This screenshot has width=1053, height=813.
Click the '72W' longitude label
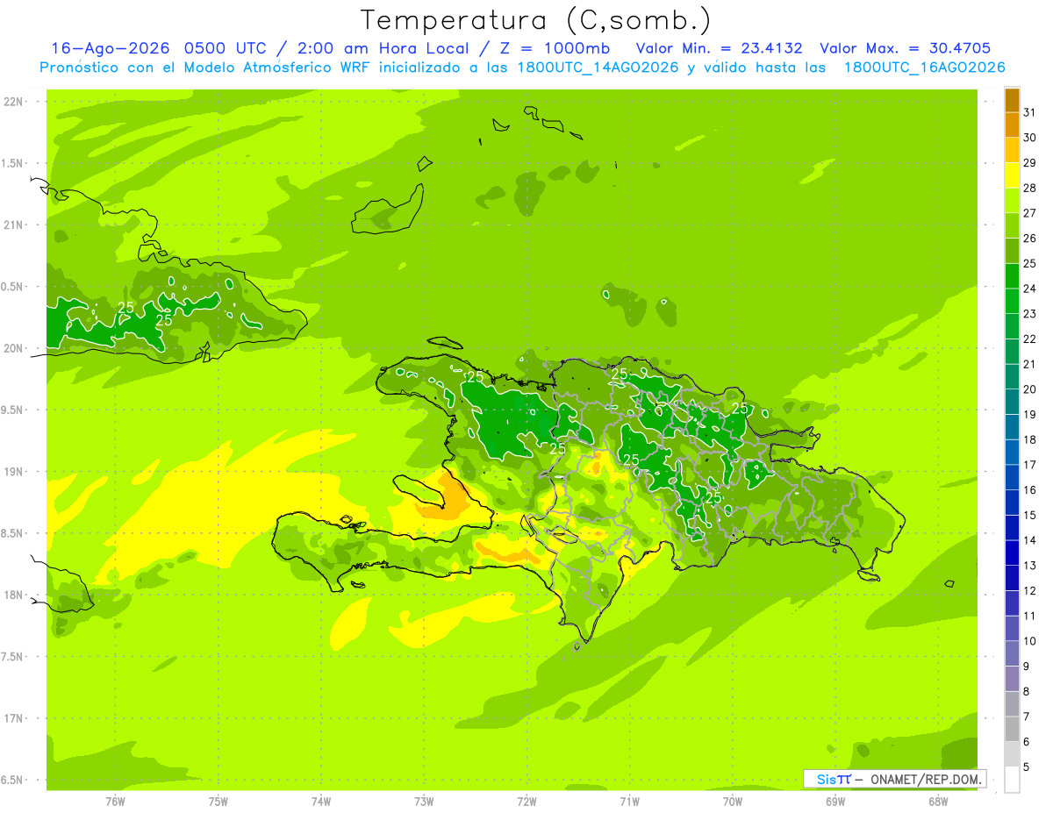[526, 801]
